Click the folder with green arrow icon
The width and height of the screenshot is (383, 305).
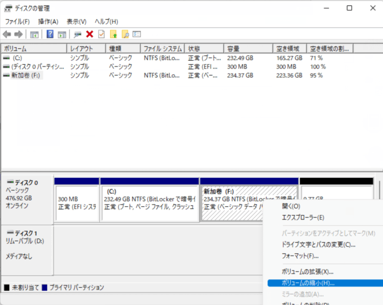tap(113, 34)
